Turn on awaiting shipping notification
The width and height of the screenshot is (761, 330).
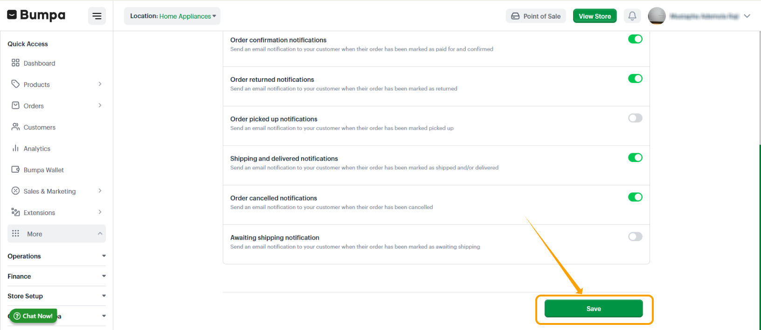coord(635,236)
